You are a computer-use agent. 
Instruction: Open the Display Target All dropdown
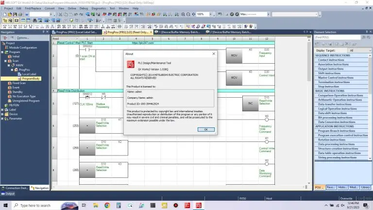click(359, 51)
